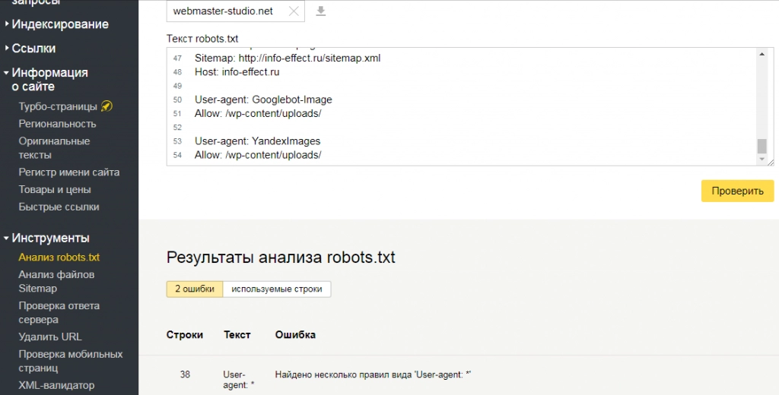
Task: Open Проверка ответа сервера tool
Action: [59, 313]
